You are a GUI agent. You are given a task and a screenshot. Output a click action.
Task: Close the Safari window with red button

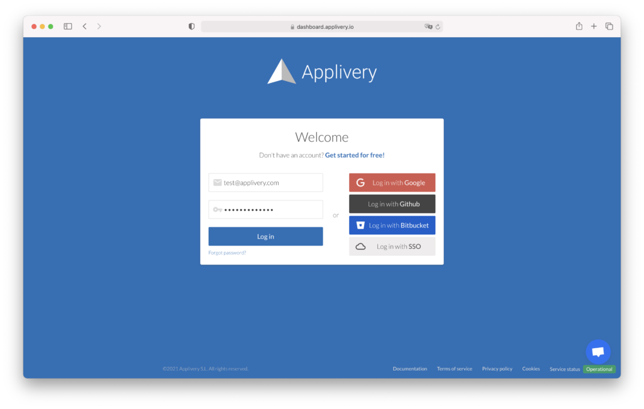(34, 26)
